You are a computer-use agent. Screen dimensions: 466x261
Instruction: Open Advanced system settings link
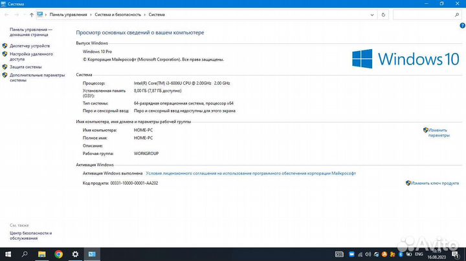pyautogui.click(x=37, y=78)
